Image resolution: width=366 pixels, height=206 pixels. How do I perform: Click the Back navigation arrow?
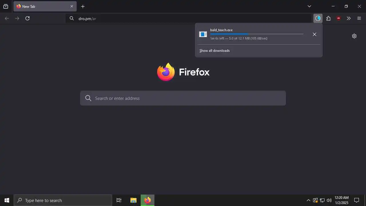[7, 18]
